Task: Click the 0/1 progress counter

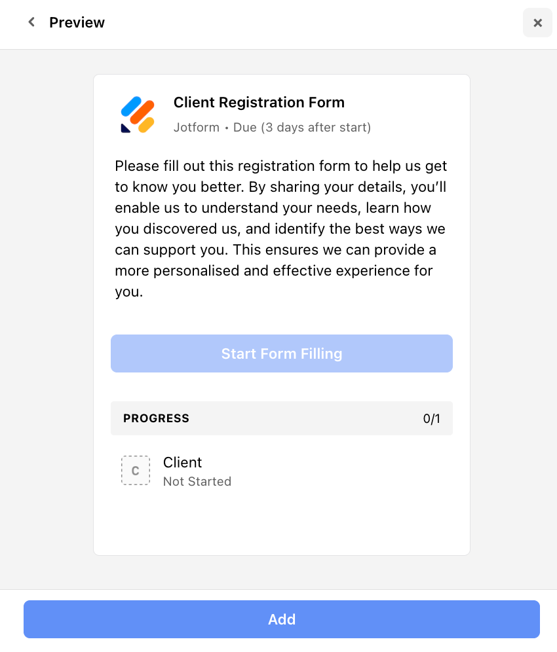Action: [431, 419]
